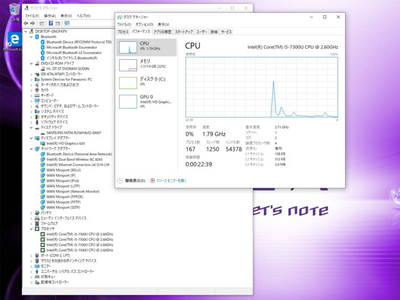The image size is (400, 300).
Task: Collapse the Bluetooth tree node
Action: (x=31, y=37)
